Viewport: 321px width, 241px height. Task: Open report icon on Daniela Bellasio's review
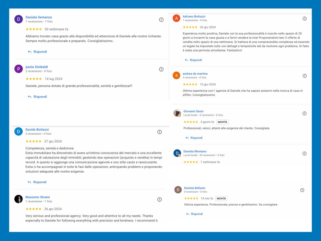tap(302, 190)
